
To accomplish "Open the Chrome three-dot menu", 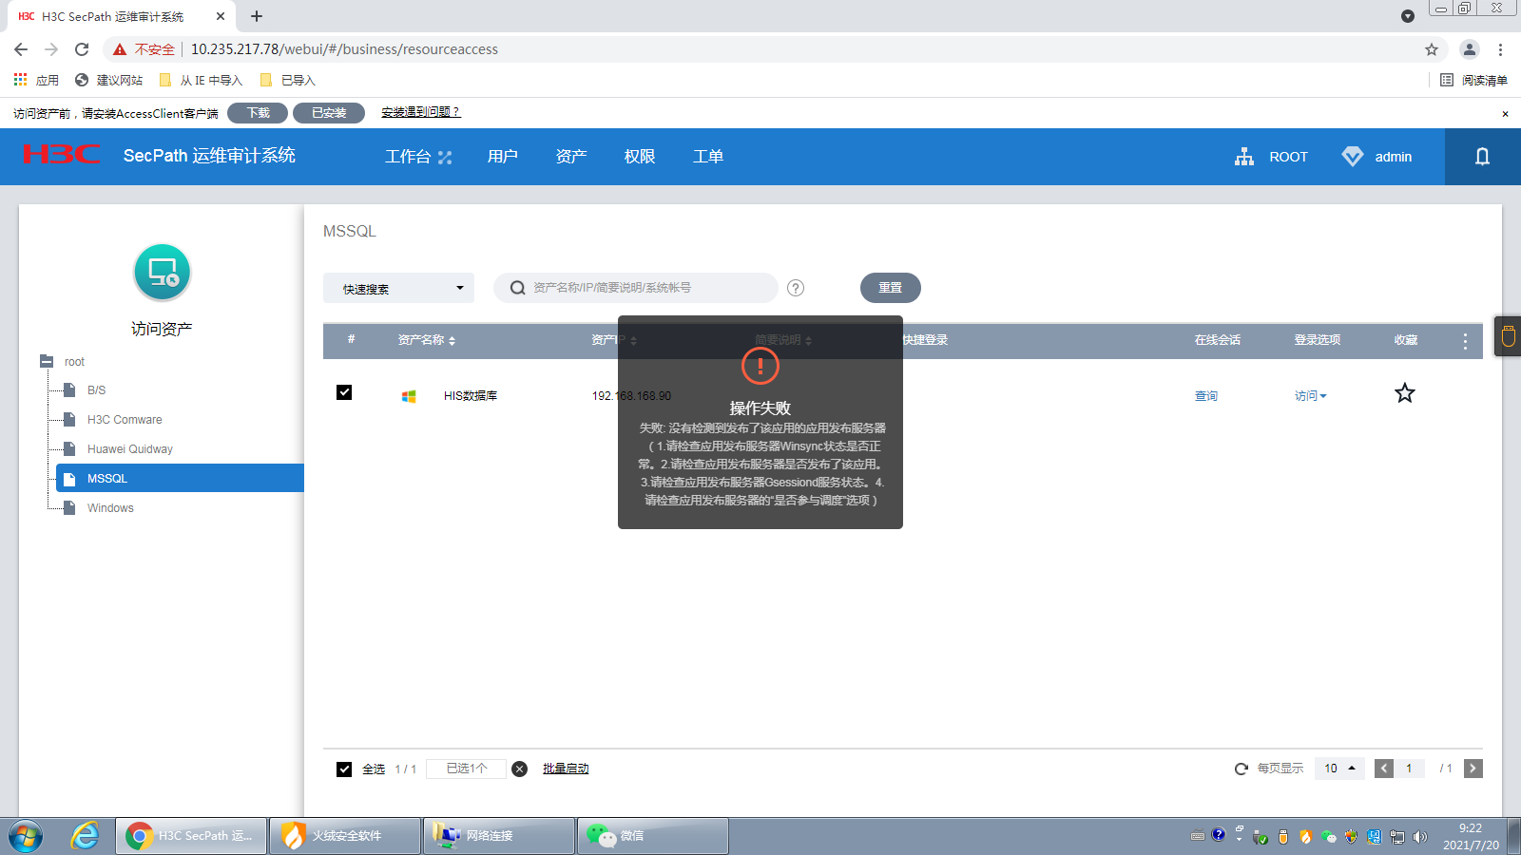I will pos(1501,49).
